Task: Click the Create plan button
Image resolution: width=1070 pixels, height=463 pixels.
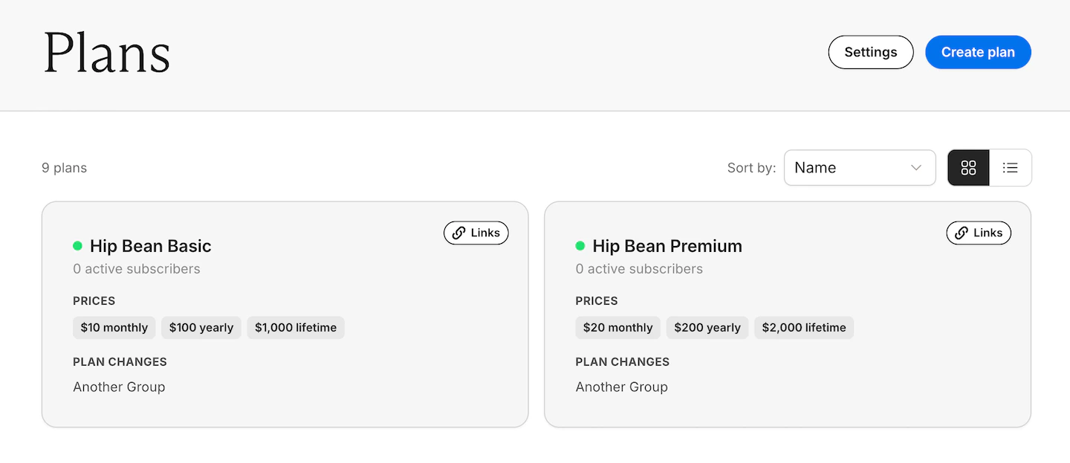Action: click(x=978, y=52)
